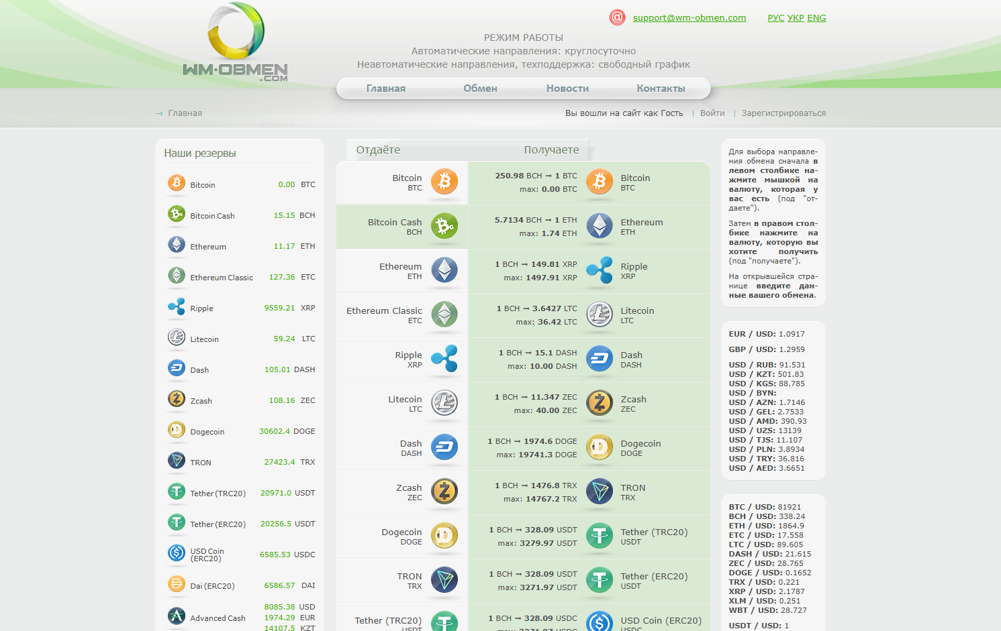
Task: Click USD Coin (ERC20) in Получаете column
Action: tap(661, 621)
